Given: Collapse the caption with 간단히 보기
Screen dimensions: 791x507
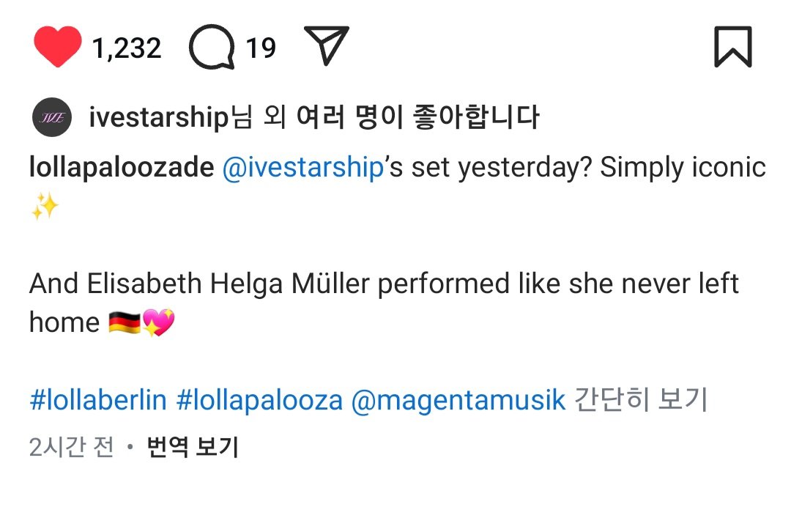Looking at the screenshot, I should tap(640, 400).
